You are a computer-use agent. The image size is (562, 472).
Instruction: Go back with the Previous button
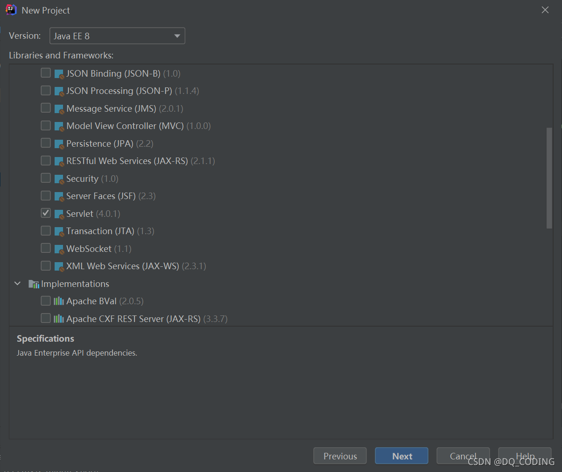(340, 456)
